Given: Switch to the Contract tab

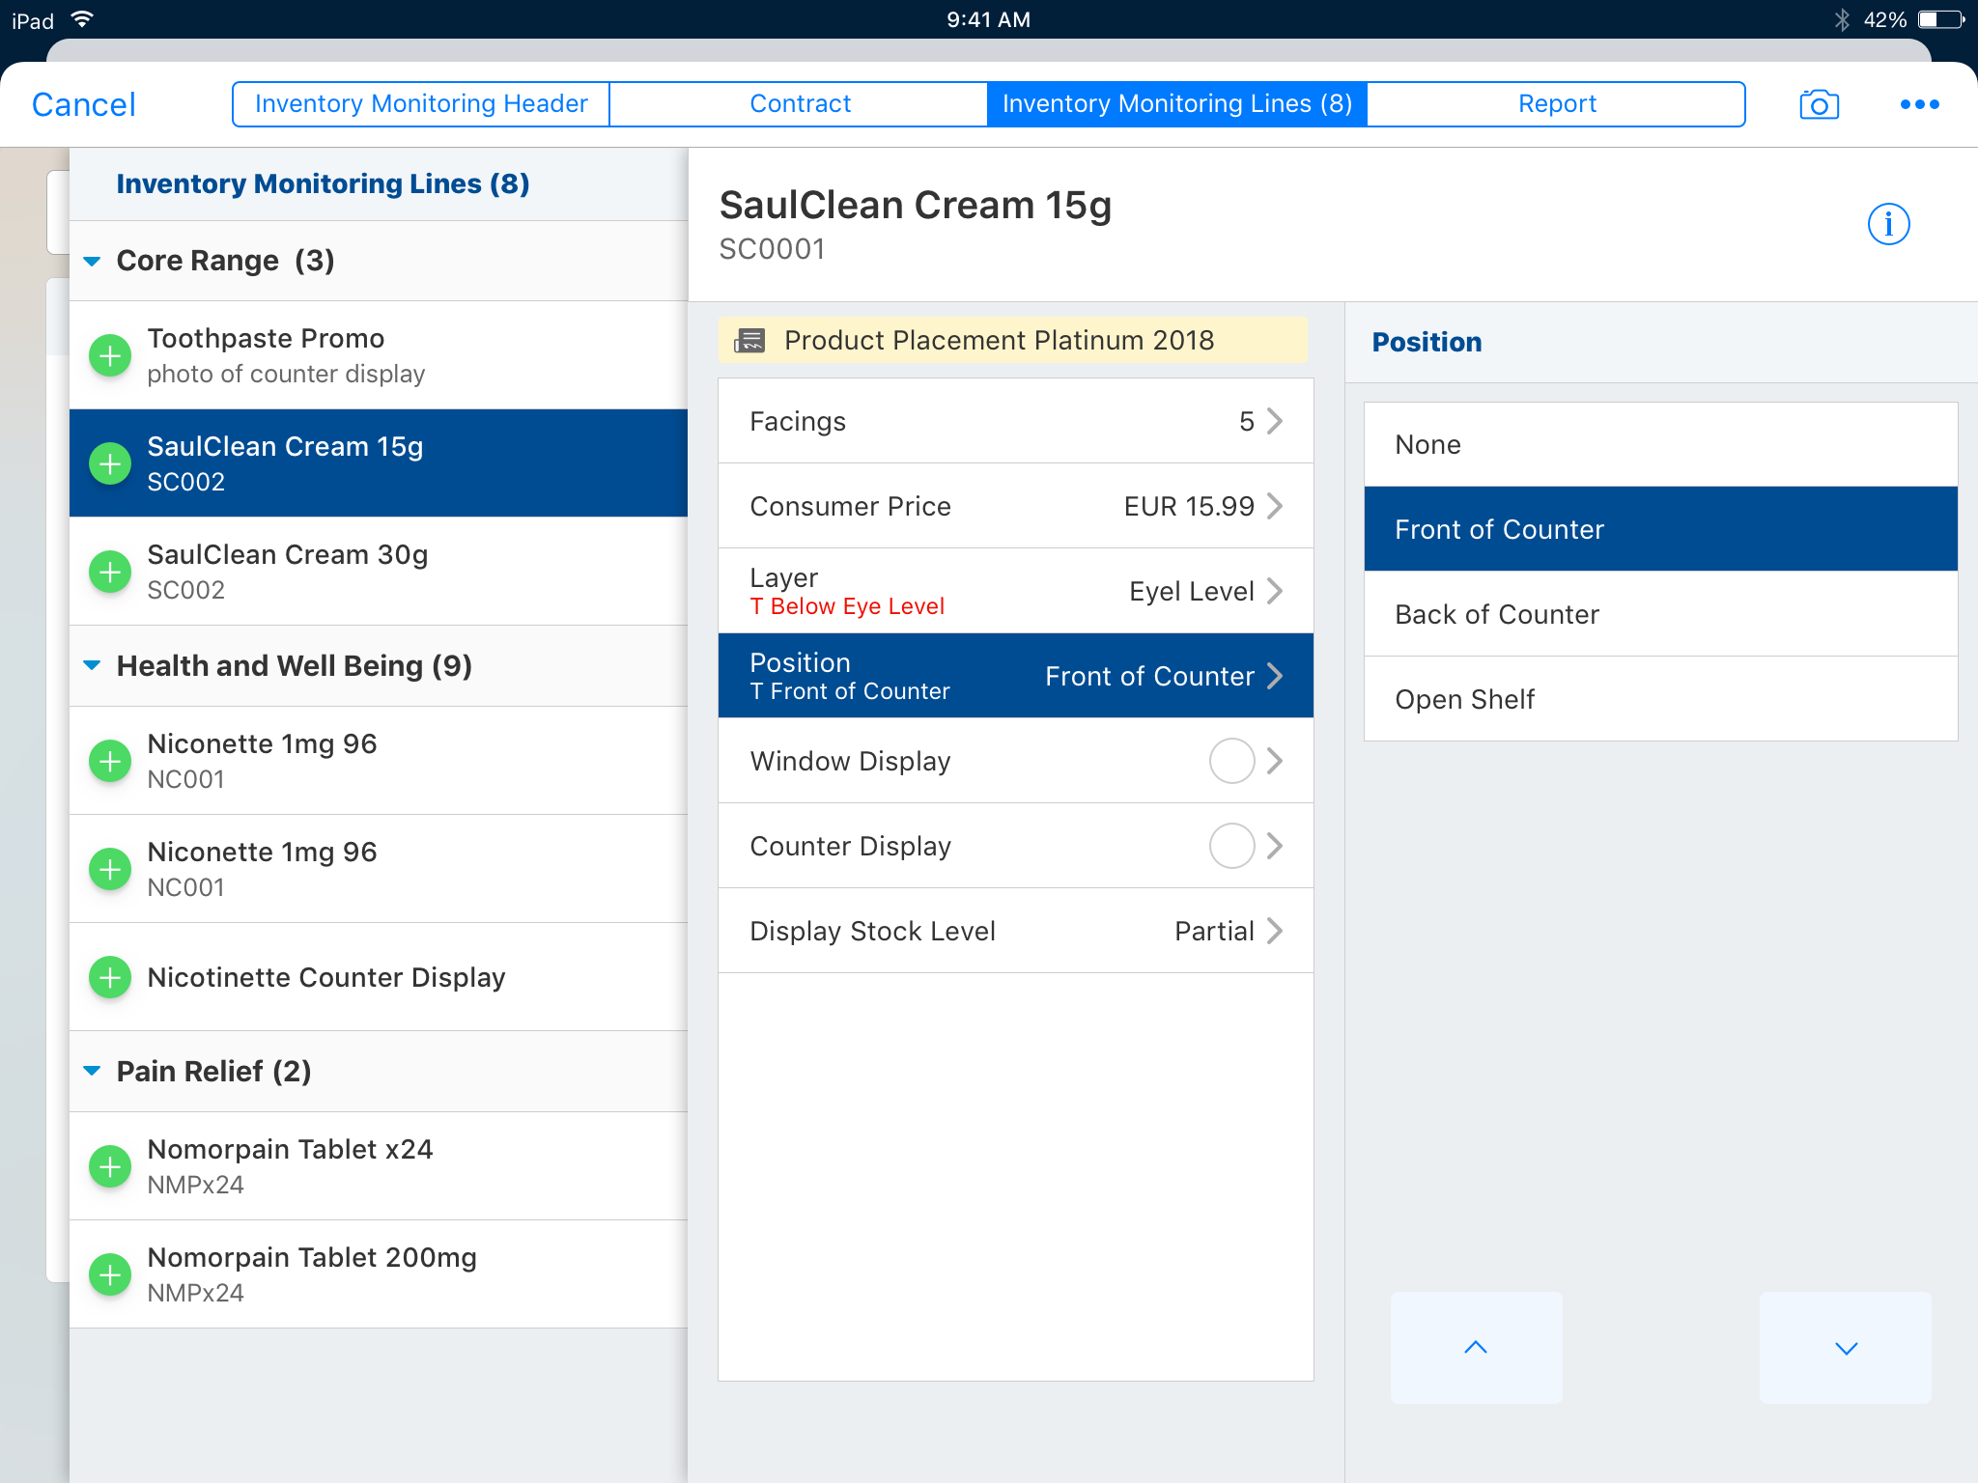Looking at the screenshot, I should 799,104.
